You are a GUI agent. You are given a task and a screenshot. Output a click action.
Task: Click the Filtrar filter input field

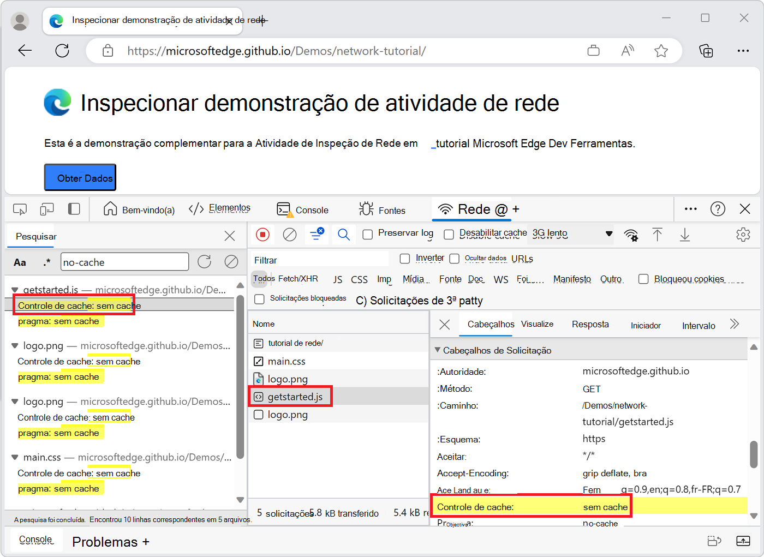[x=319, y=260]
